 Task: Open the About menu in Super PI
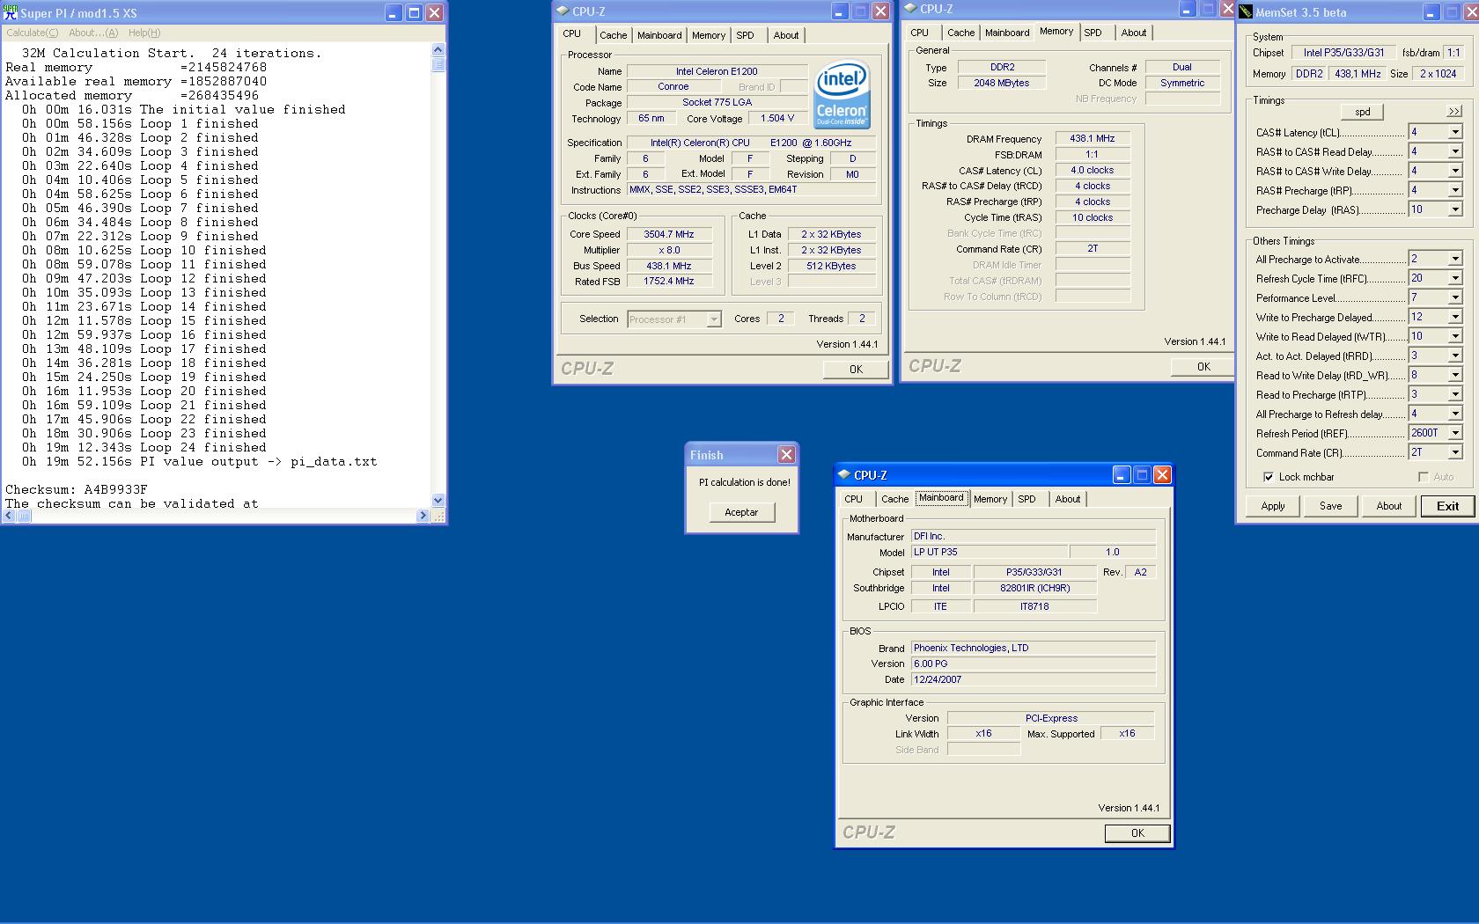(x=93, y=33)
